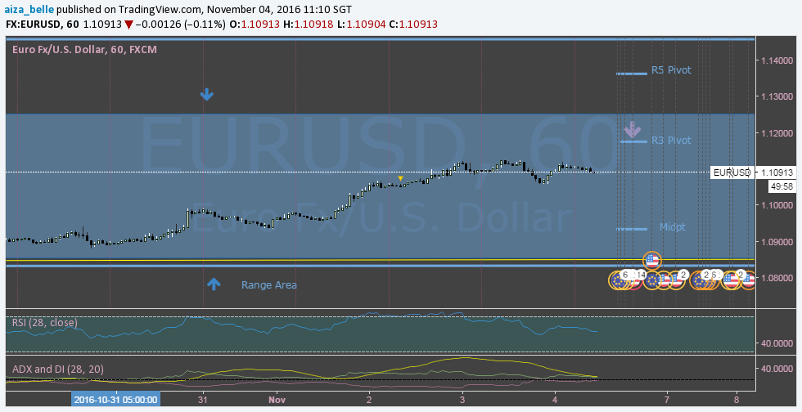
Task: Open the rightmost US flag event at chart edge
Action: (749, 280)
